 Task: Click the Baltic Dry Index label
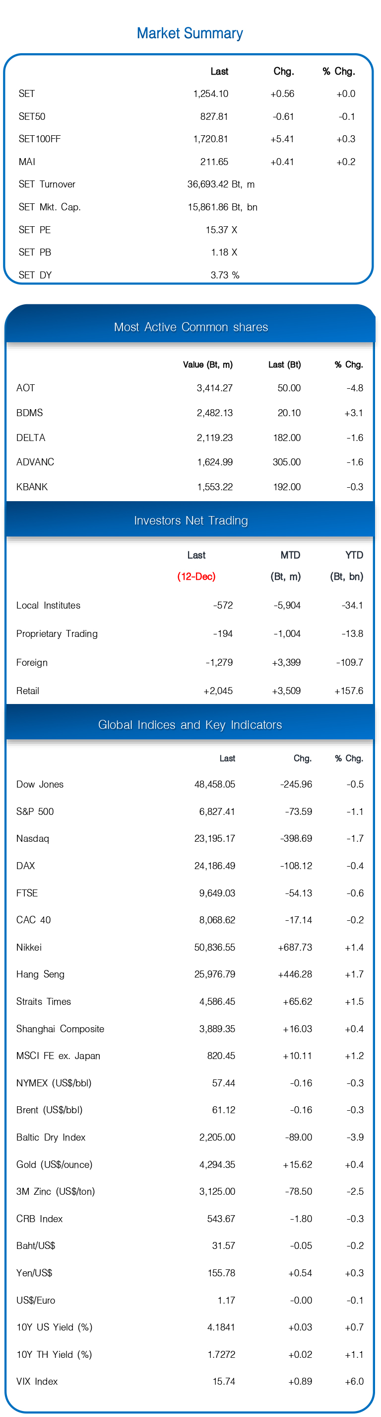tap(51, 1137)
